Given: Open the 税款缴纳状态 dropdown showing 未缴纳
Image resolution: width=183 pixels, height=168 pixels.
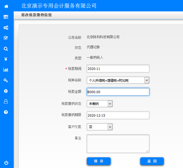Looking at the screenshot, I should 99,104.
